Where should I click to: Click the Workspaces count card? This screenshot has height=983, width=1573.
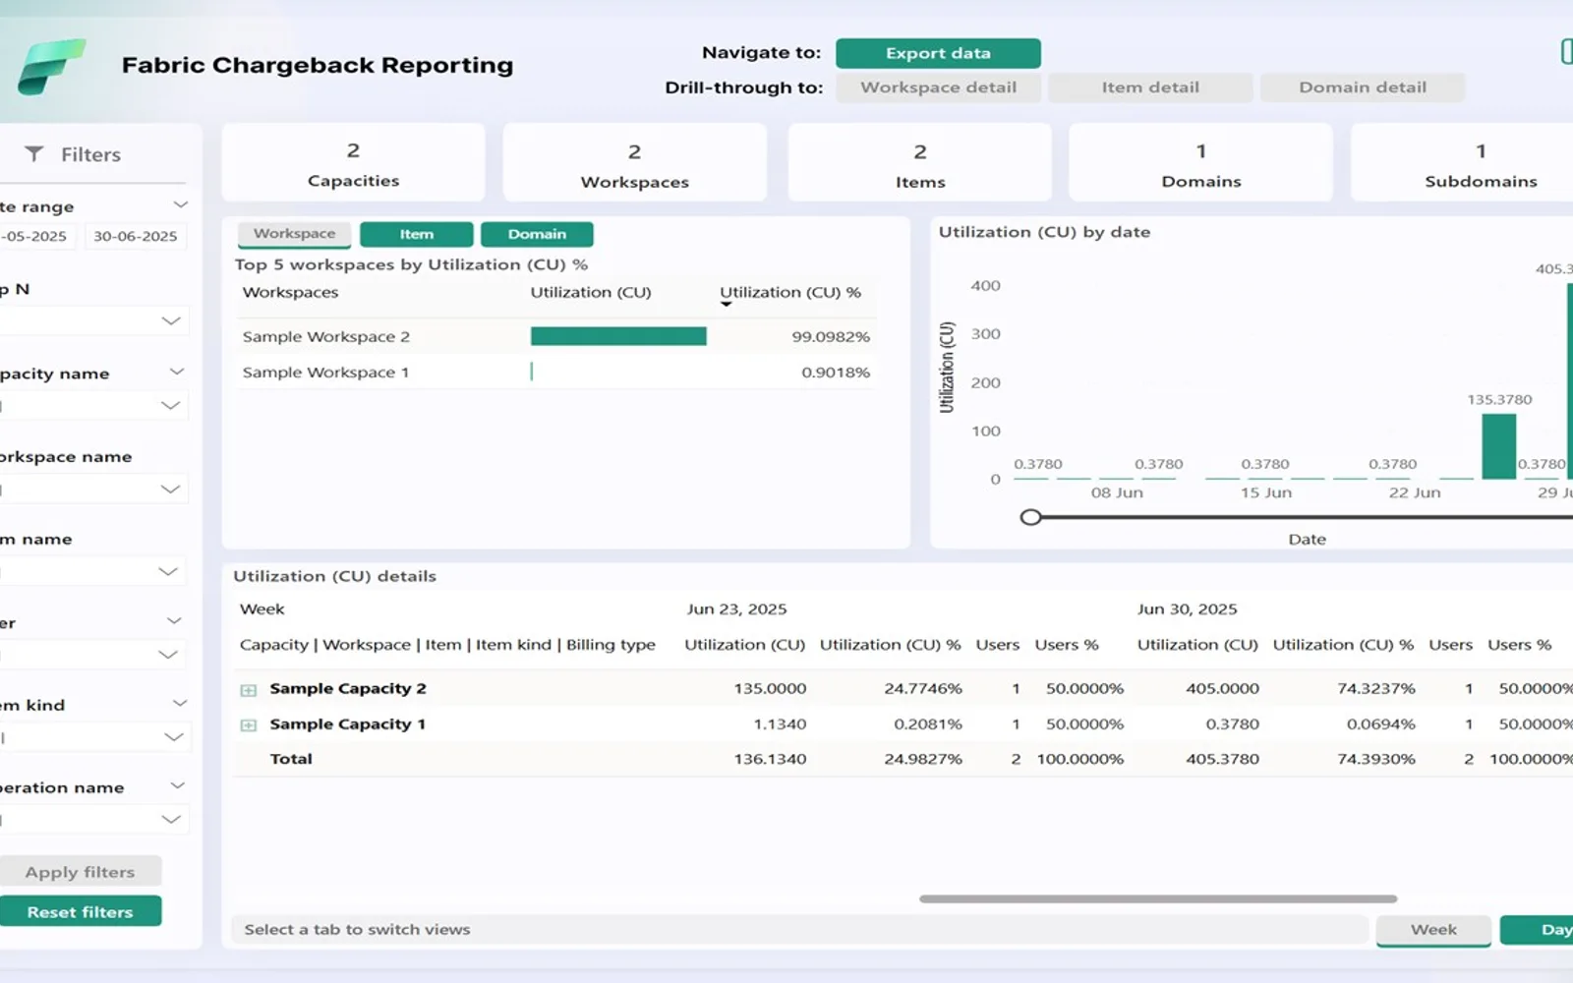pos(634,163)
